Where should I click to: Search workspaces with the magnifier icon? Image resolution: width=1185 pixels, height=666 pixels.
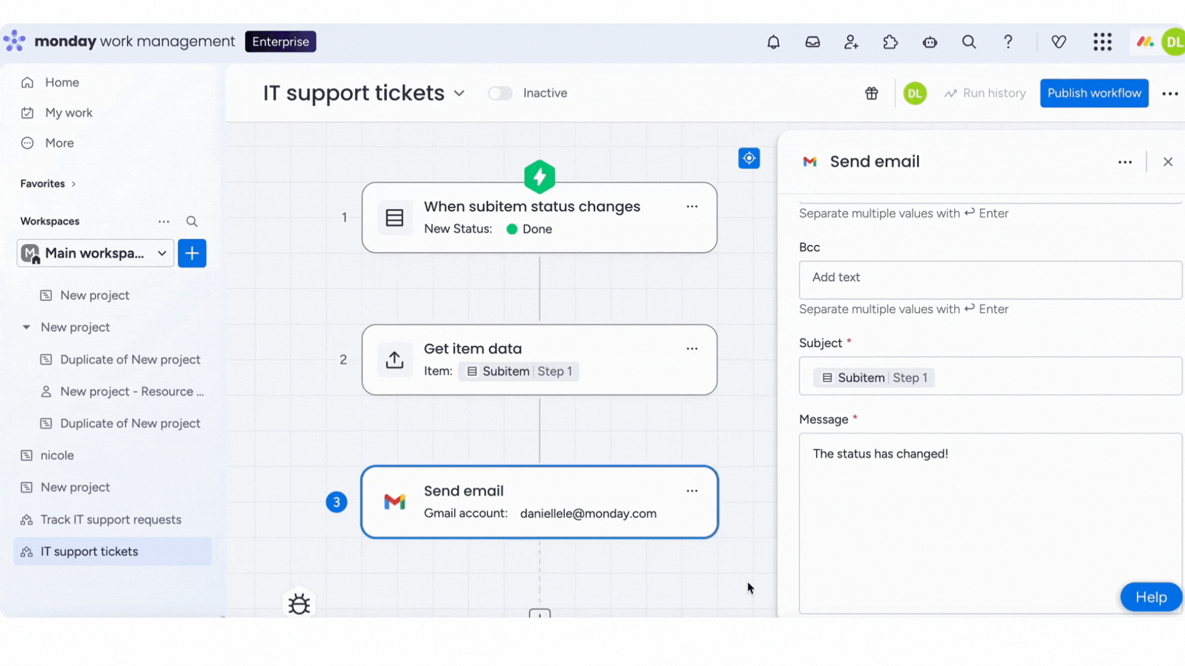point(192,221)
